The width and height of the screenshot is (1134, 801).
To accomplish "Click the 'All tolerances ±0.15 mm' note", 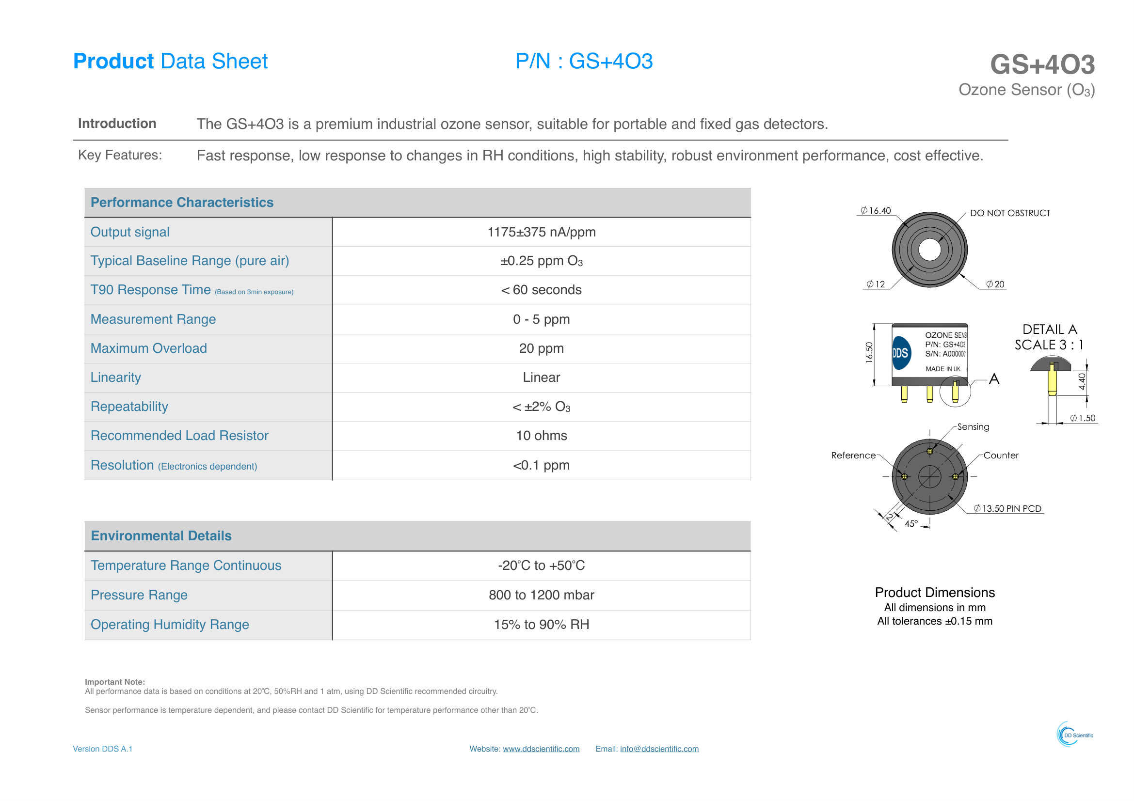I will pos(934,621).
